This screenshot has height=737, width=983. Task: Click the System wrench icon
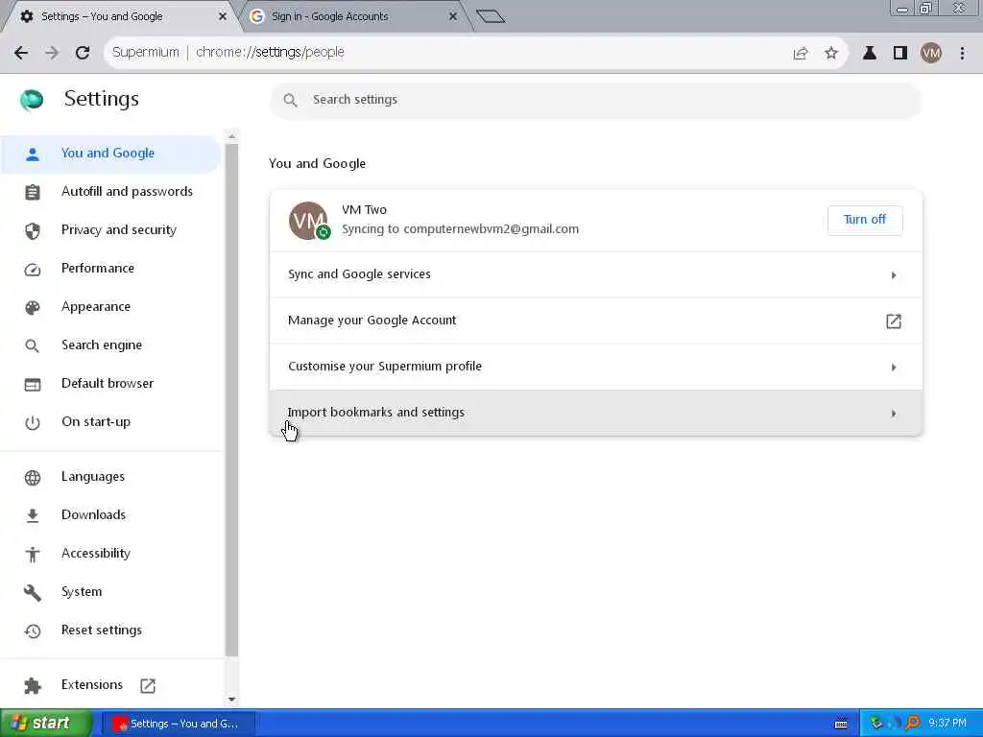(x=32, y=593)
